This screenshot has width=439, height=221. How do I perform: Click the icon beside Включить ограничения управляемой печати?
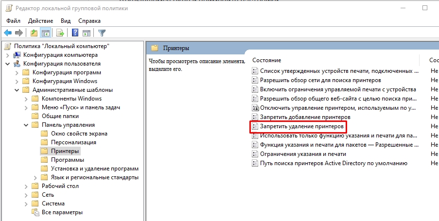pyautogui.click(x=254, y=89)
